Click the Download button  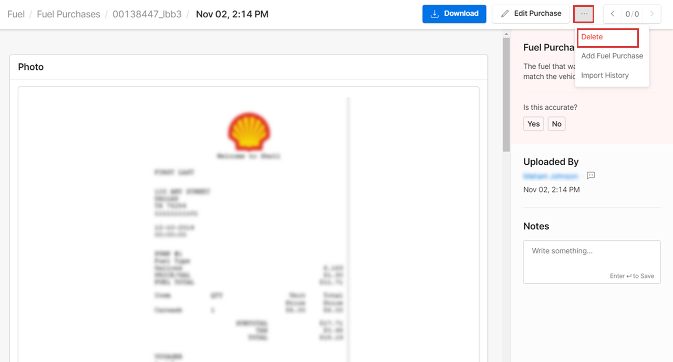tap(454, 14)
